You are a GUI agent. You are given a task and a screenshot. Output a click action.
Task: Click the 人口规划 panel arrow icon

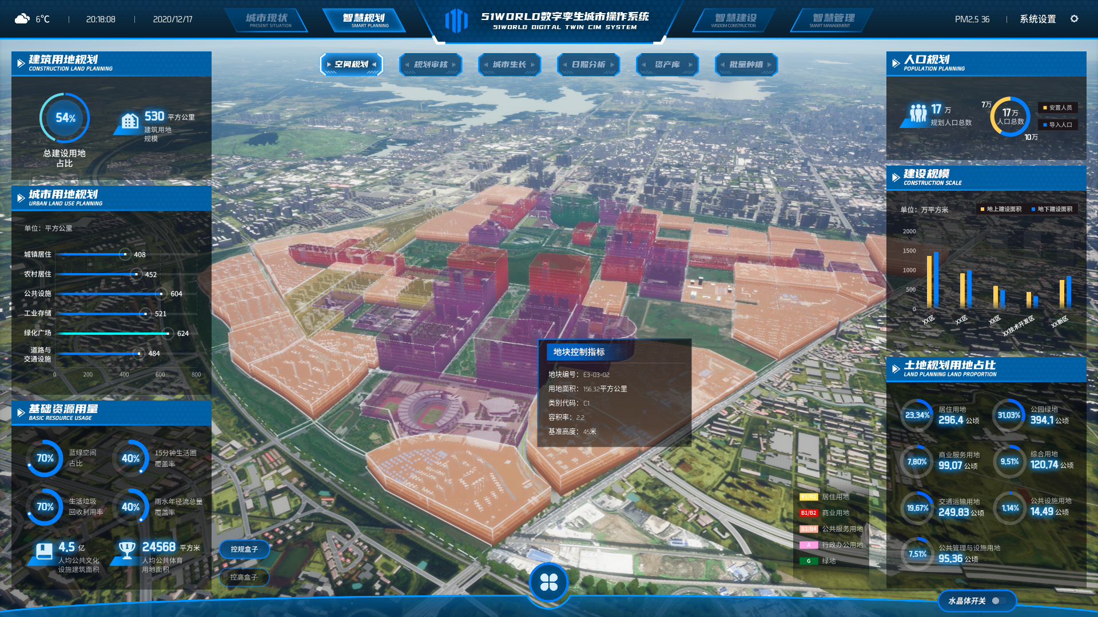pyautogui.click(x=896, y=63)
